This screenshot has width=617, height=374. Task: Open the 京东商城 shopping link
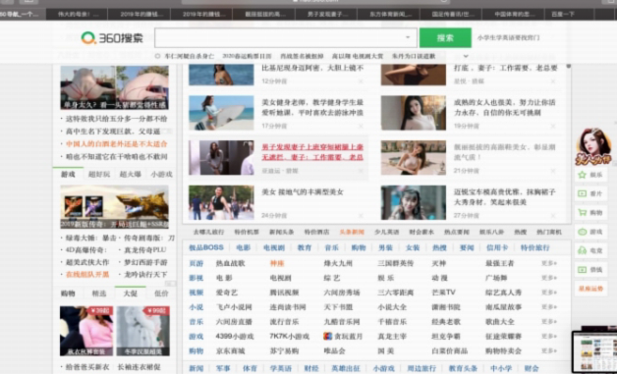(230, 350)
